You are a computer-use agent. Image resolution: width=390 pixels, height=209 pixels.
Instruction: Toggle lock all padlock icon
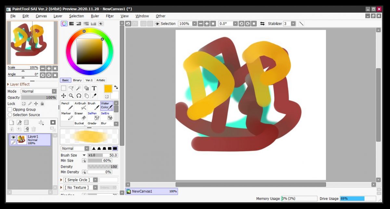pos(42,104)
